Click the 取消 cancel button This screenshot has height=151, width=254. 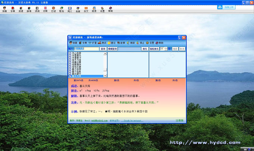(182, 49)
